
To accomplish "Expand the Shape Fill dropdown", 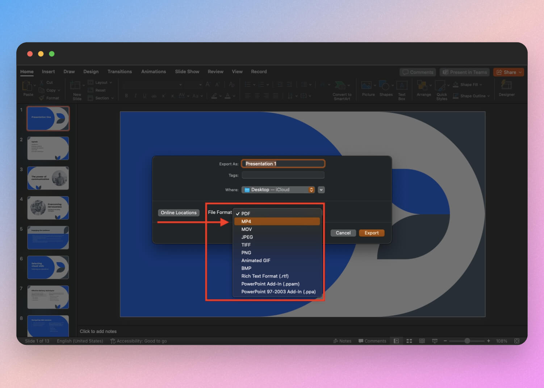I will pos(481,84).
